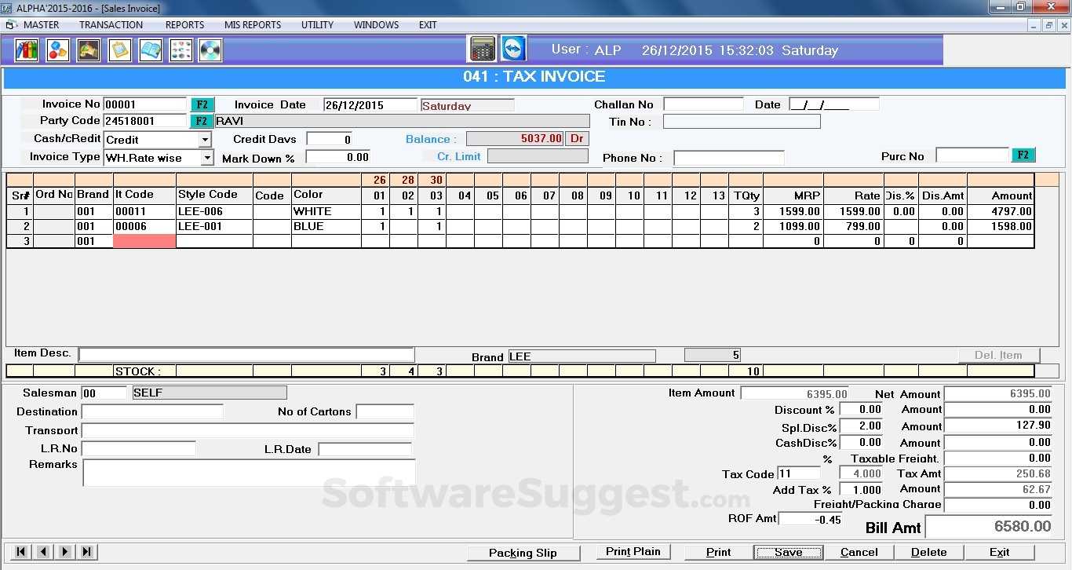Save the current tax invoice

788,552
